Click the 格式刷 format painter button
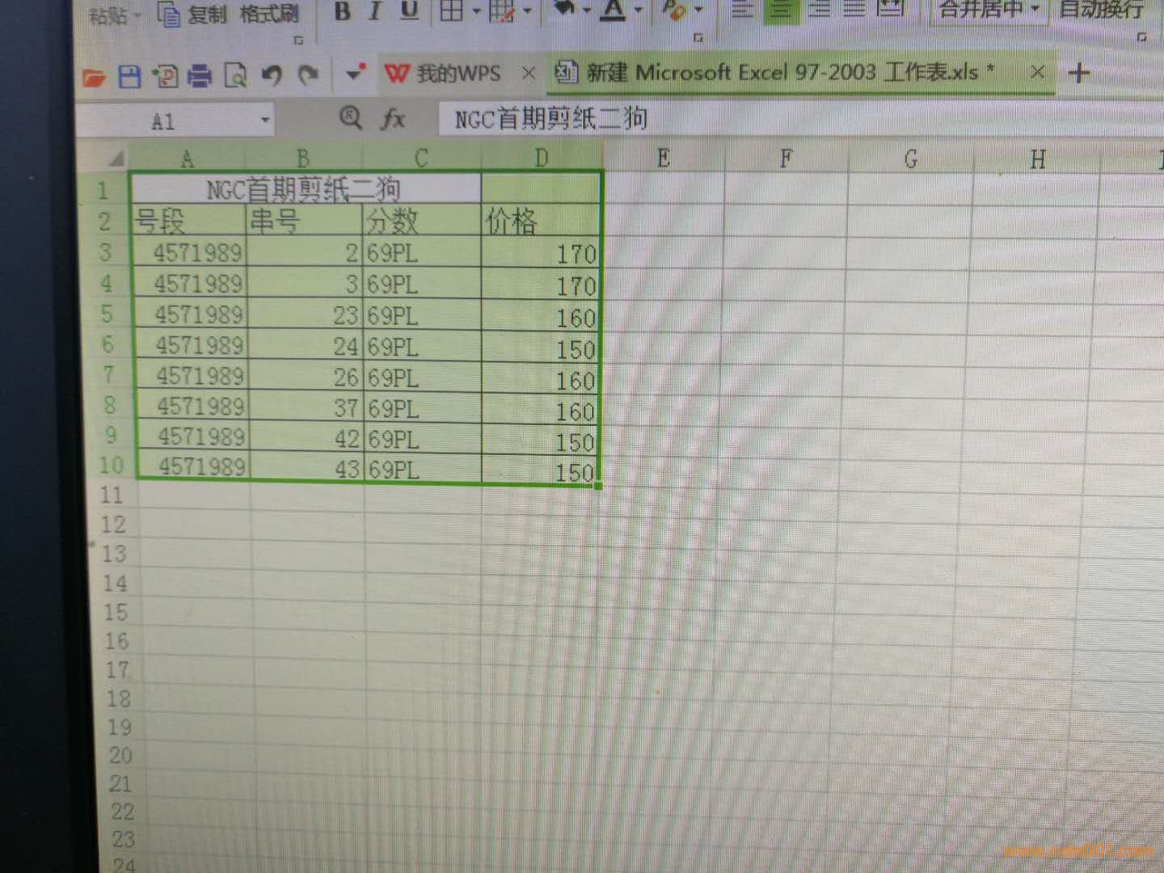Image resolution: width=1164 pixels, height=873 pixels. pyautogui.click(x=268, y=14)
